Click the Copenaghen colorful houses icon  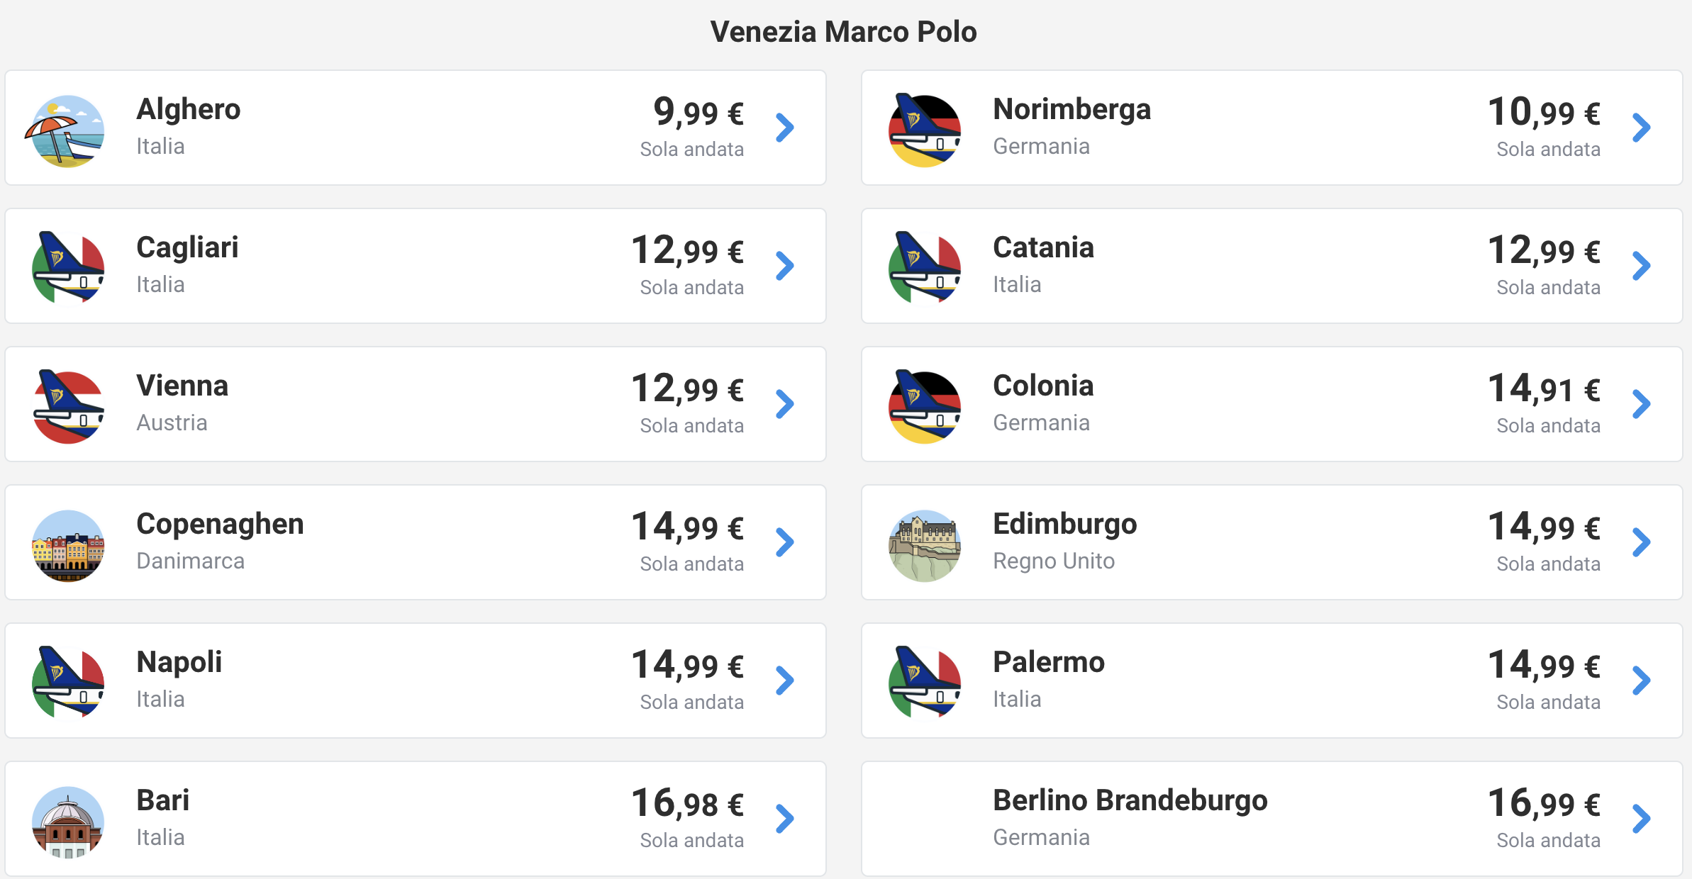click(68, 546)
